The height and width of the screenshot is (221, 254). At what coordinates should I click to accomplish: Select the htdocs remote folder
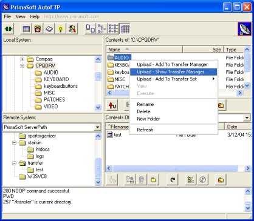pos(43,150)
